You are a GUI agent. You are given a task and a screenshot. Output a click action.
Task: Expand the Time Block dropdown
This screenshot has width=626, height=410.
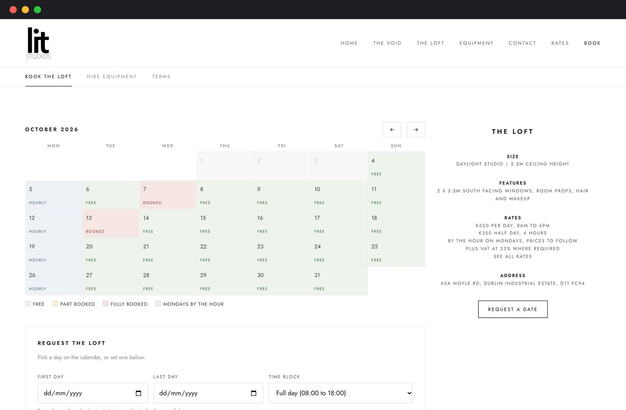pyautogui.click(x=340, y=393)
